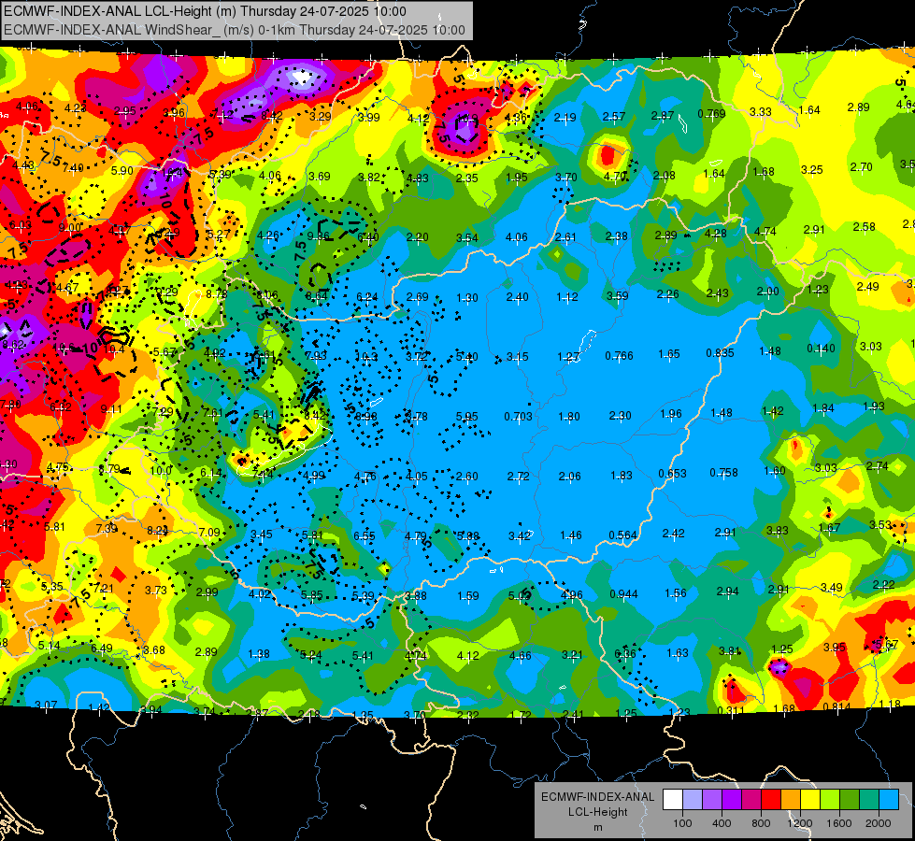
Task: Click the wind shear value 0.814
Action: click(x=836, y=706)
